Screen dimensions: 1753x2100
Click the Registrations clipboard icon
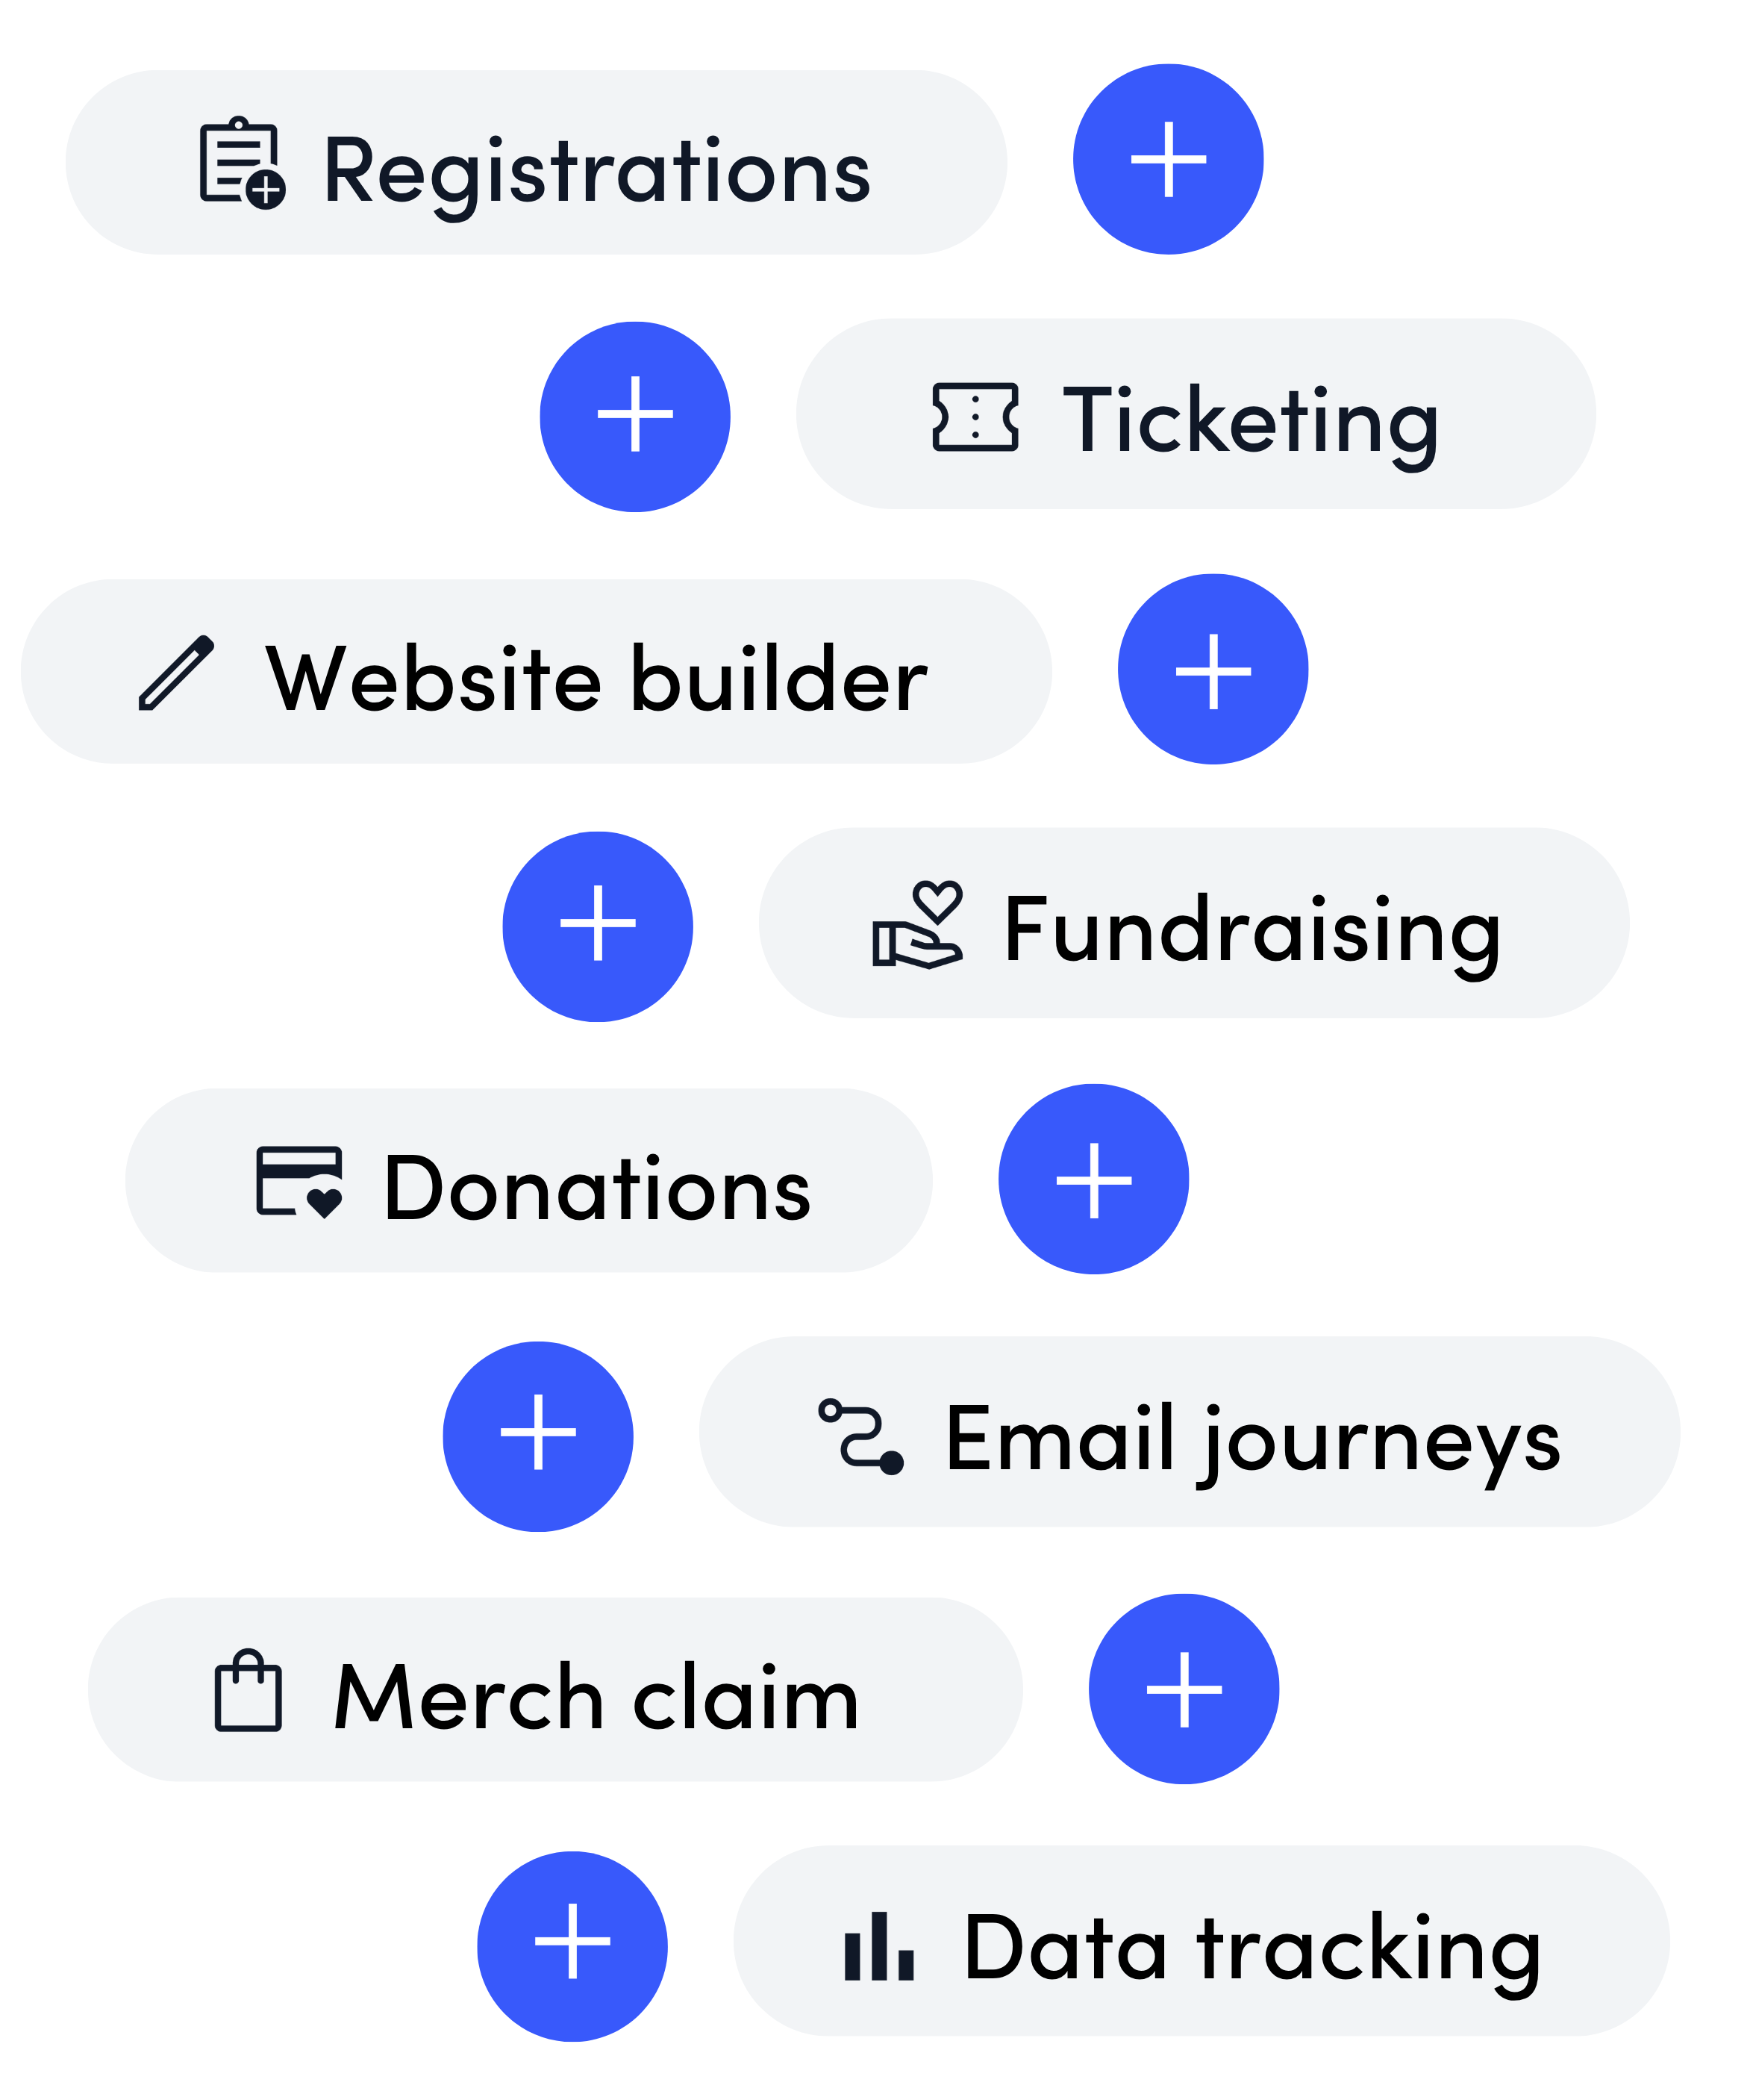[x=243, y=163]
